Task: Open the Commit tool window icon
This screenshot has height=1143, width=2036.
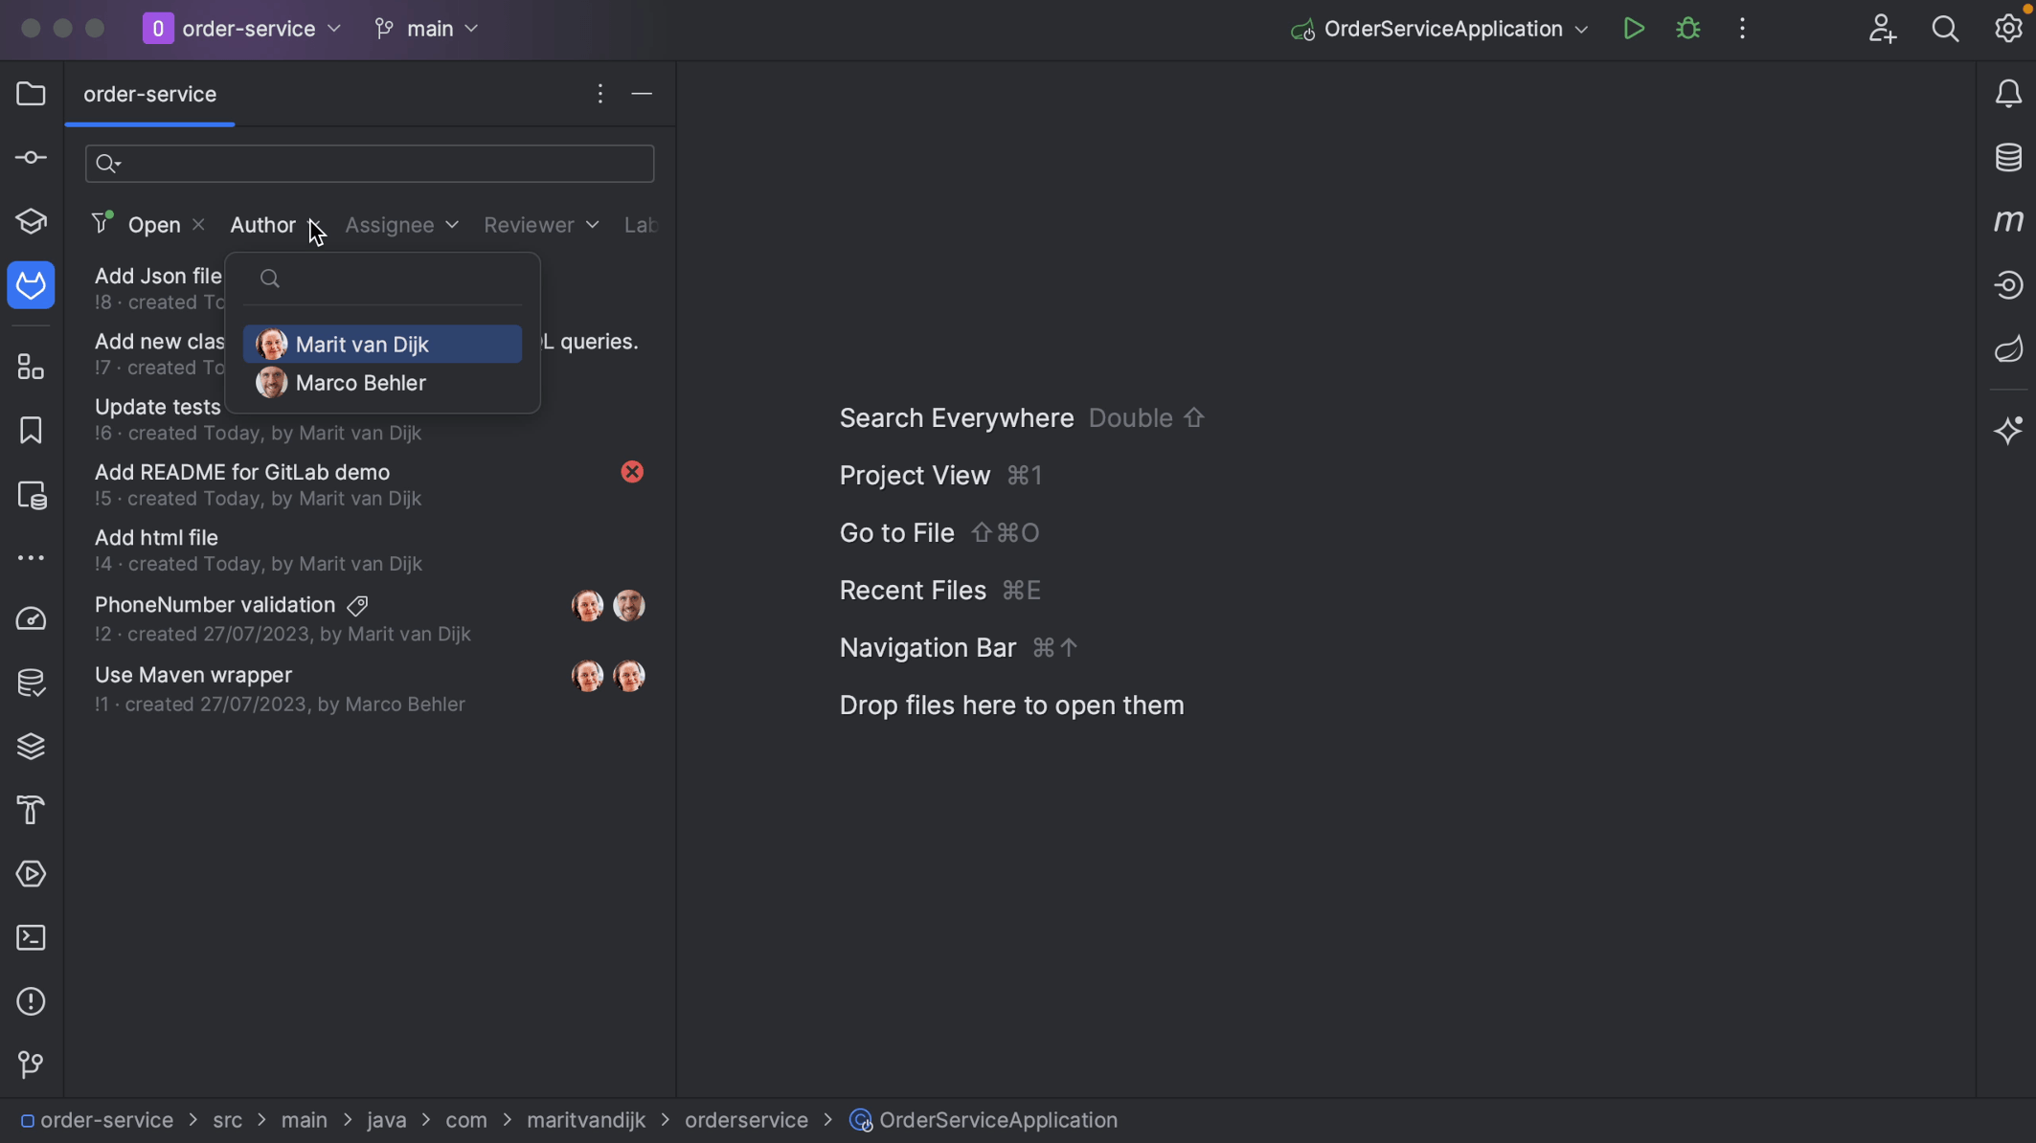Action: click(x=31, y=158)
